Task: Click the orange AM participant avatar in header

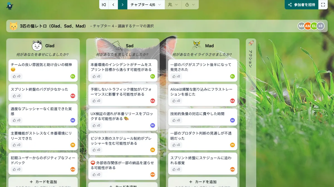Action: 308,26
